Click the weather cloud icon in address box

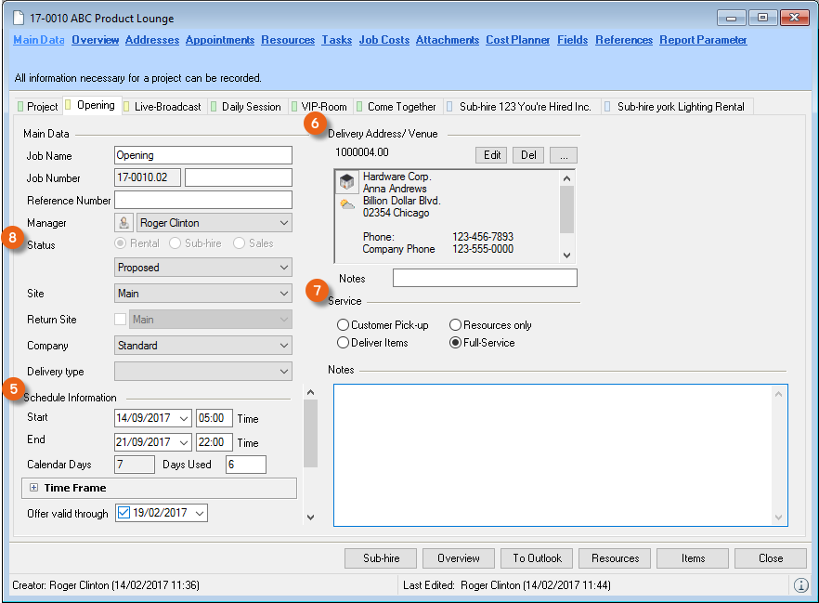pos(347,204)
